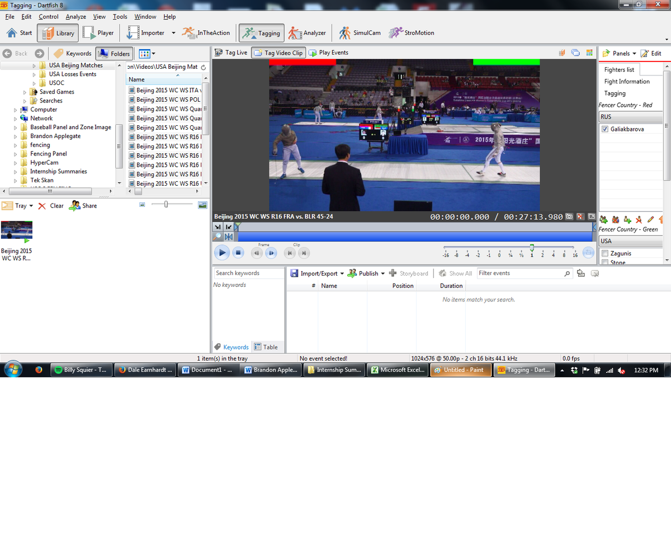
Task: Open the view mode grid dropdown
Action: pyautogui.click(x=147, y=54)
